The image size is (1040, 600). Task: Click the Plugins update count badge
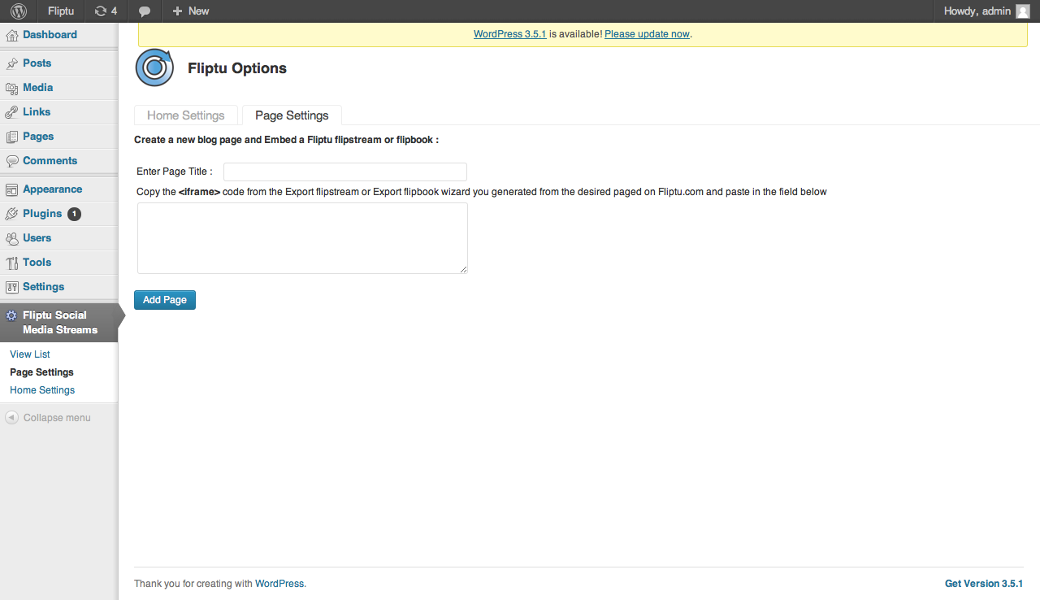(x=74, y=214)
